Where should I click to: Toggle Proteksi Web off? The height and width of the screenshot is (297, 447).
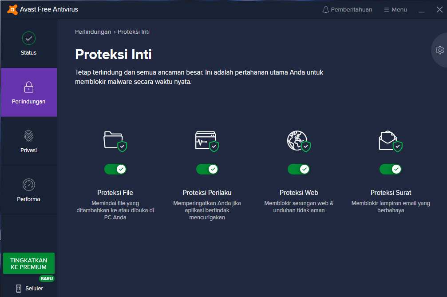pyautogui.click(x=299, y=169)
